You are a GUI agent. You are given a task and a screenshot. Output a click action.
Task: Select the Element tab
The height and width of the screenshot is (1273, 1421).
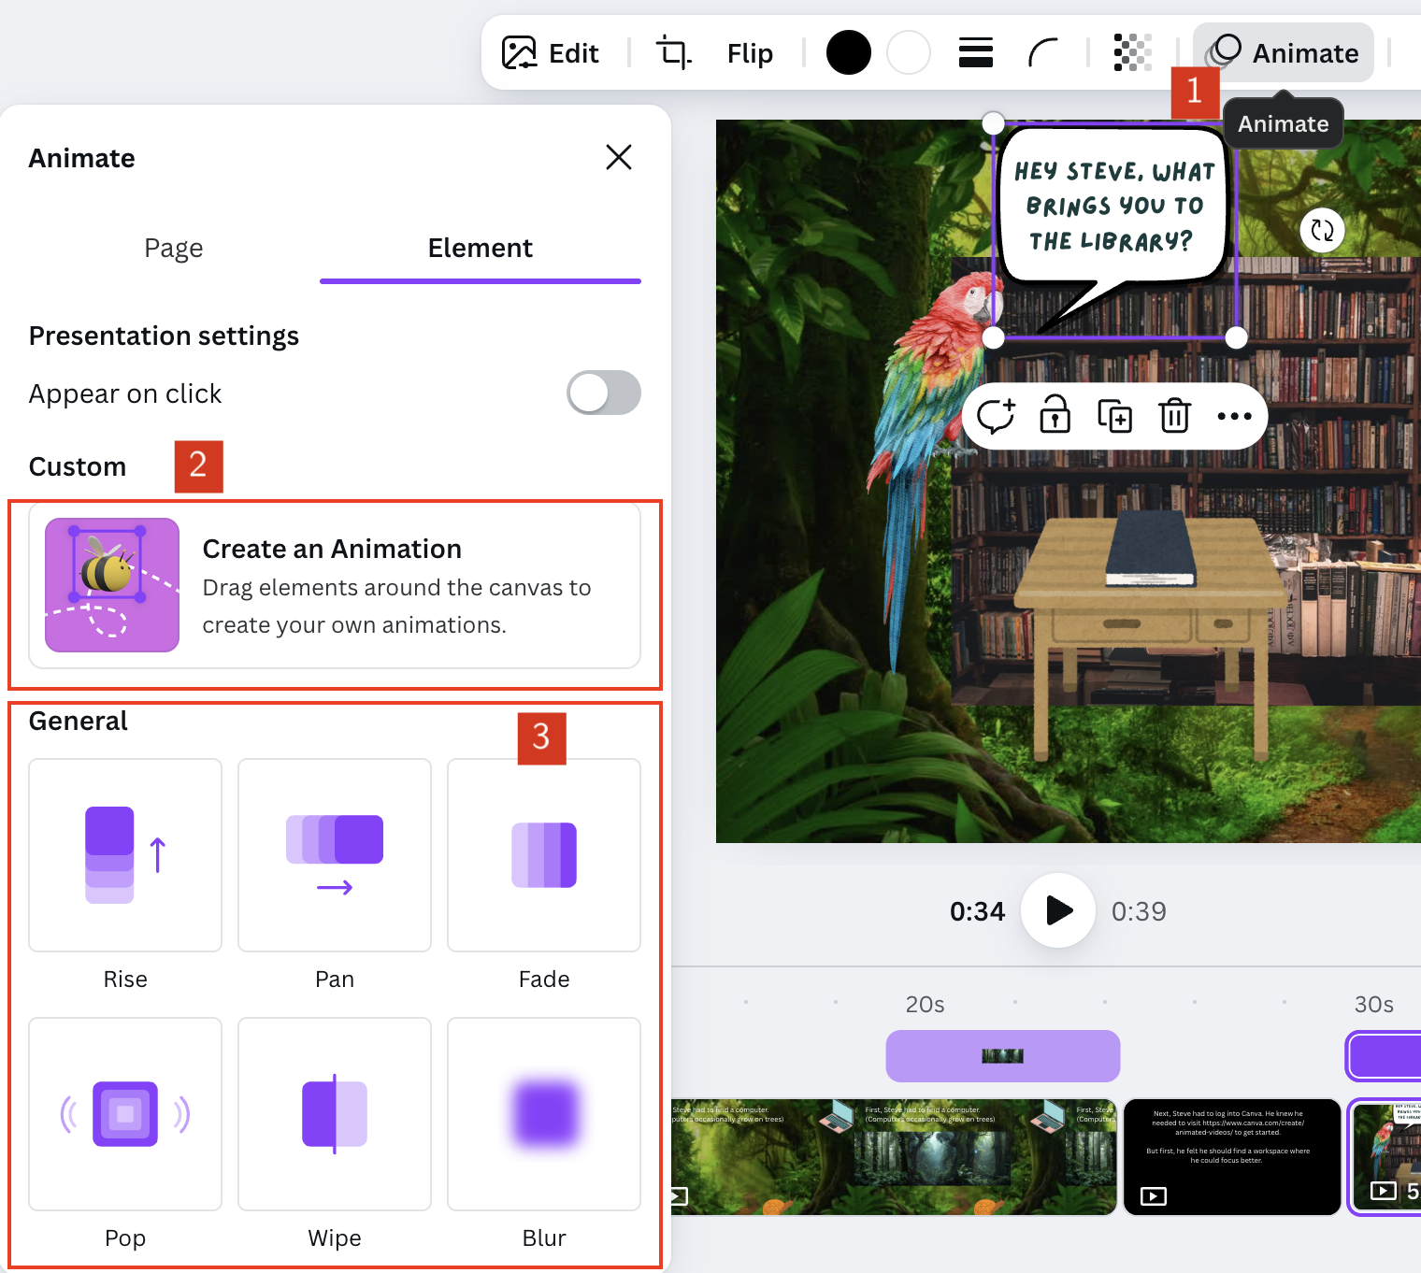480,249
